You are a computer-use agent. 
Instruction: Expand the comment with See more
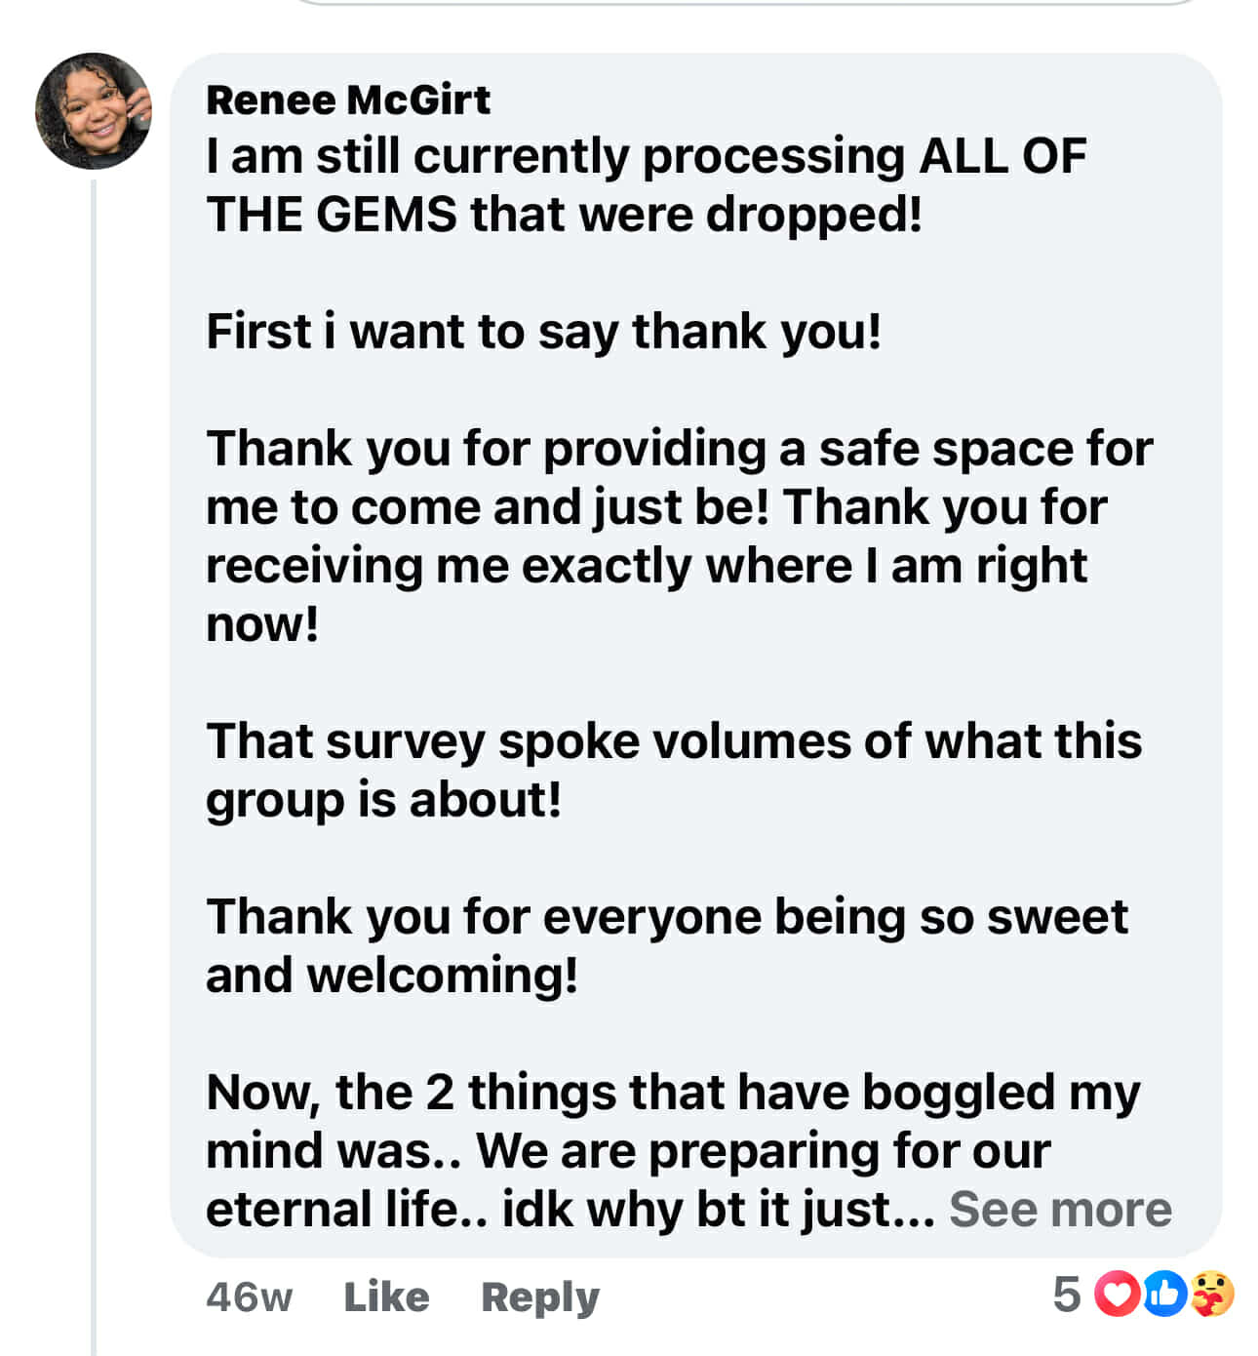(x=1060, y=1210)
